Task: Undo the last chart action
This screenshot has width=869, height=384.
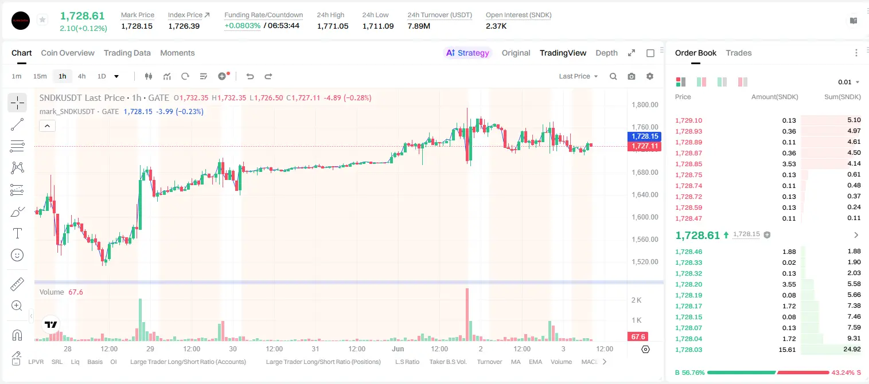Action: 250,76
